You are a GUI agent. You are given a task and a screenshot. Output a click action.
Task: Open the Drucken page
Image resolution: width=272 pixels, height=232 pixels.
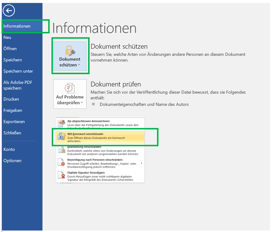click(x=11, y=99)
